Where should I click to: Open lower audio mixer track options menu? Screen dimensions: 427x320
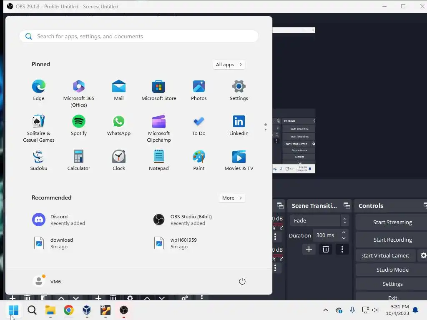click(275, 268)
